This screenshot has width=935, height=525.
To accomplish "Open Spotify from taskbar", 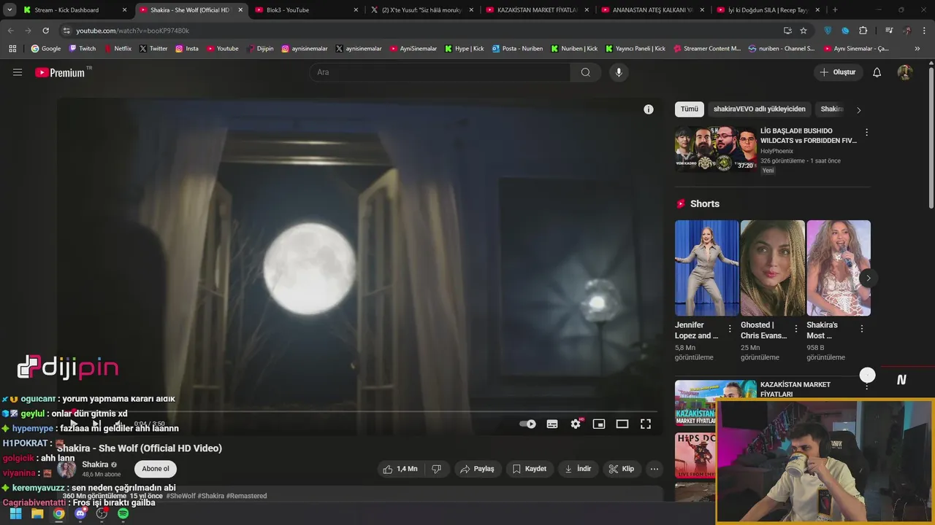I will [123, 513].
